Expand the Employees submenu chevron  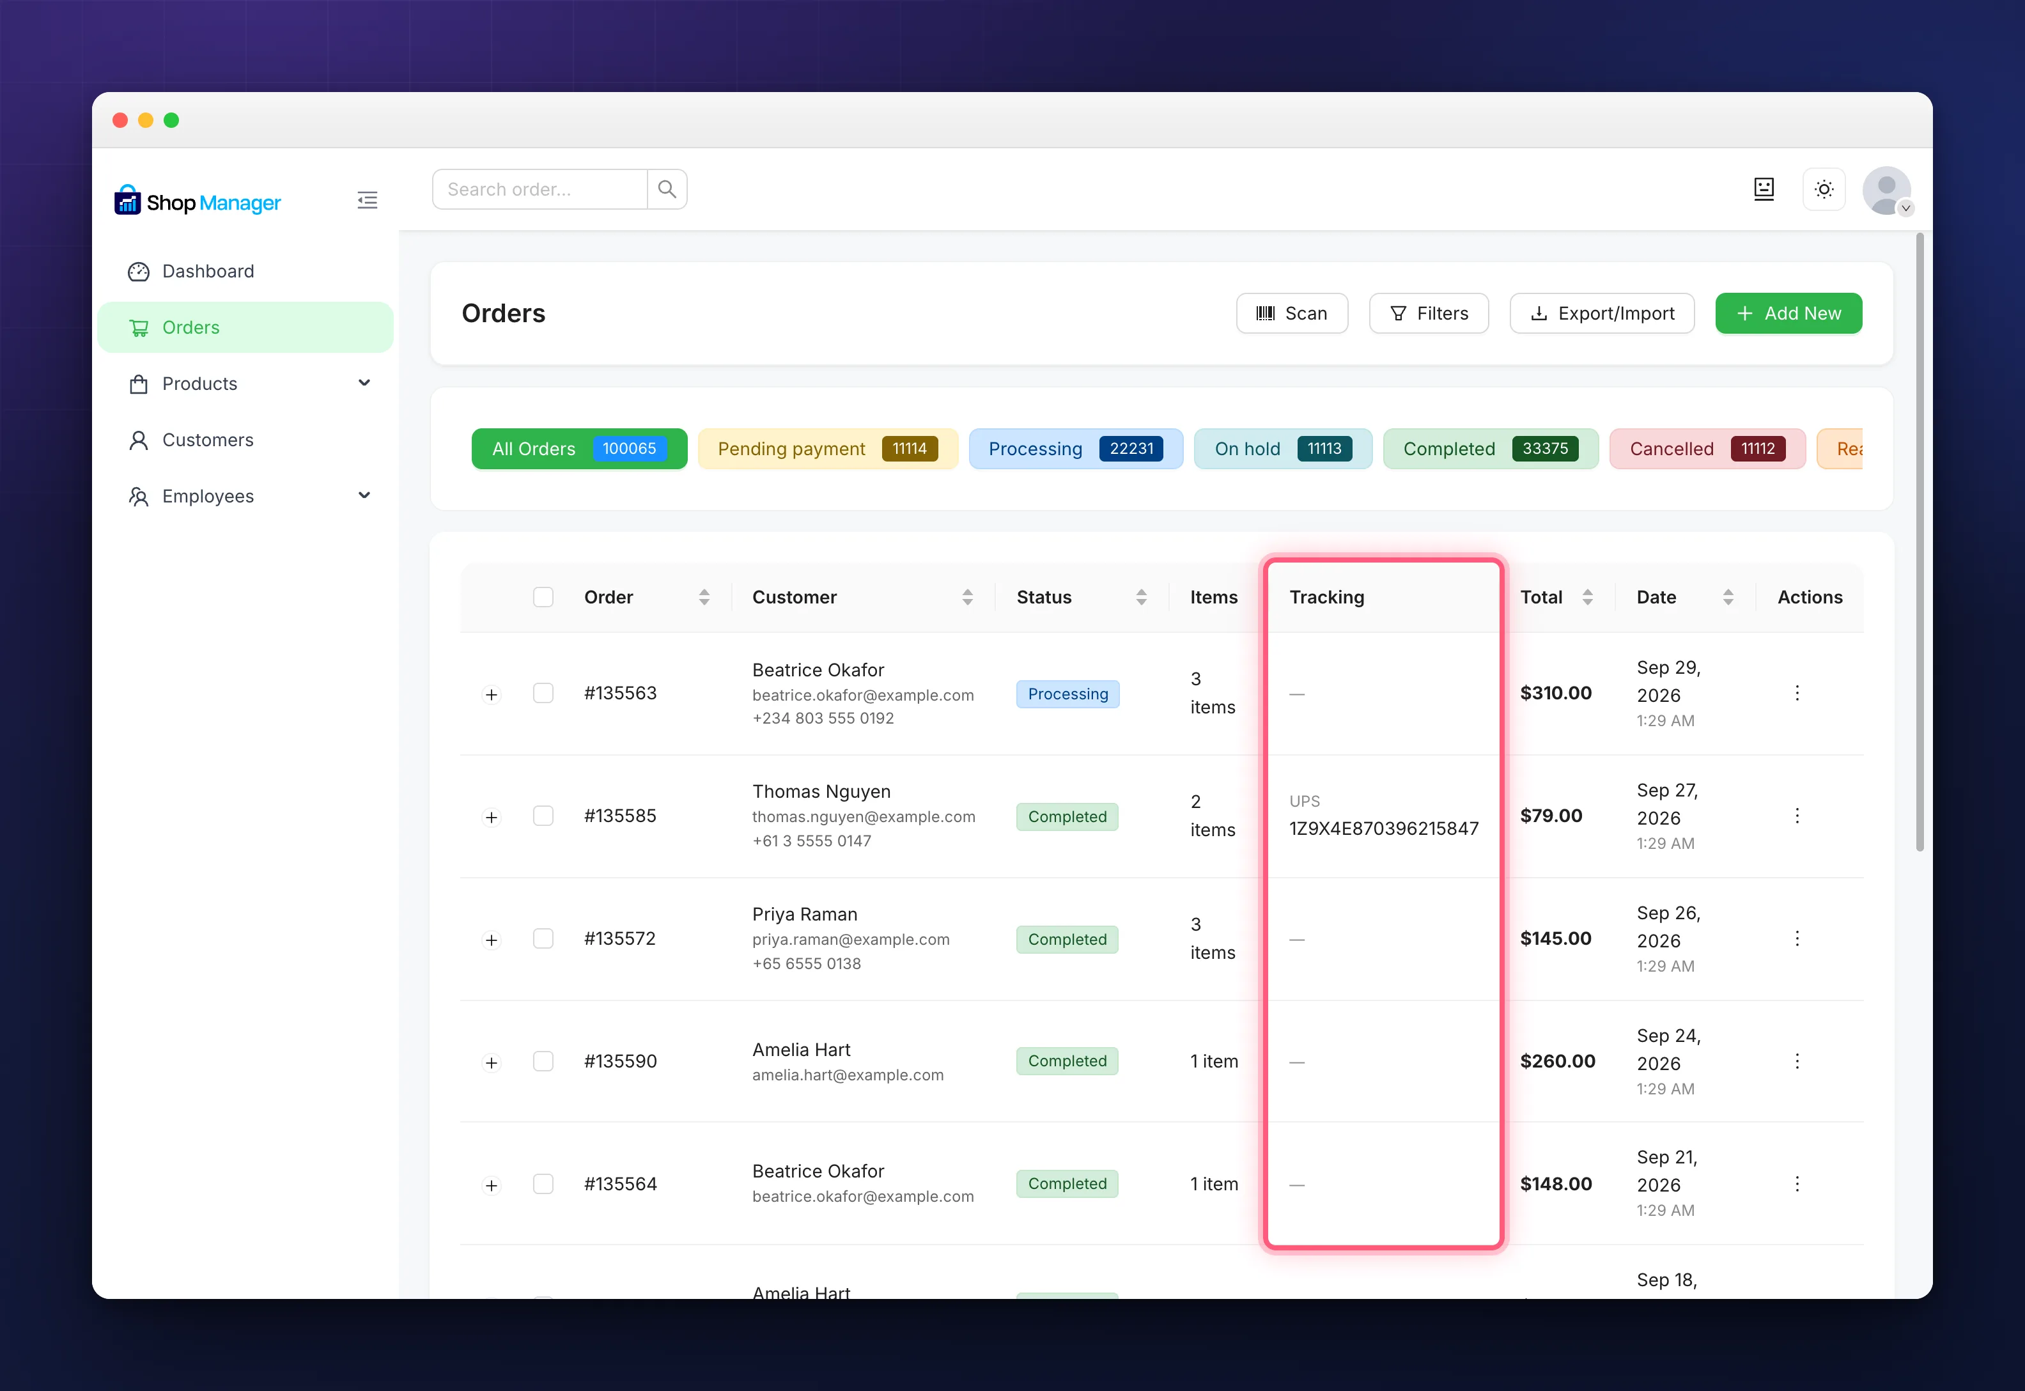364,495
